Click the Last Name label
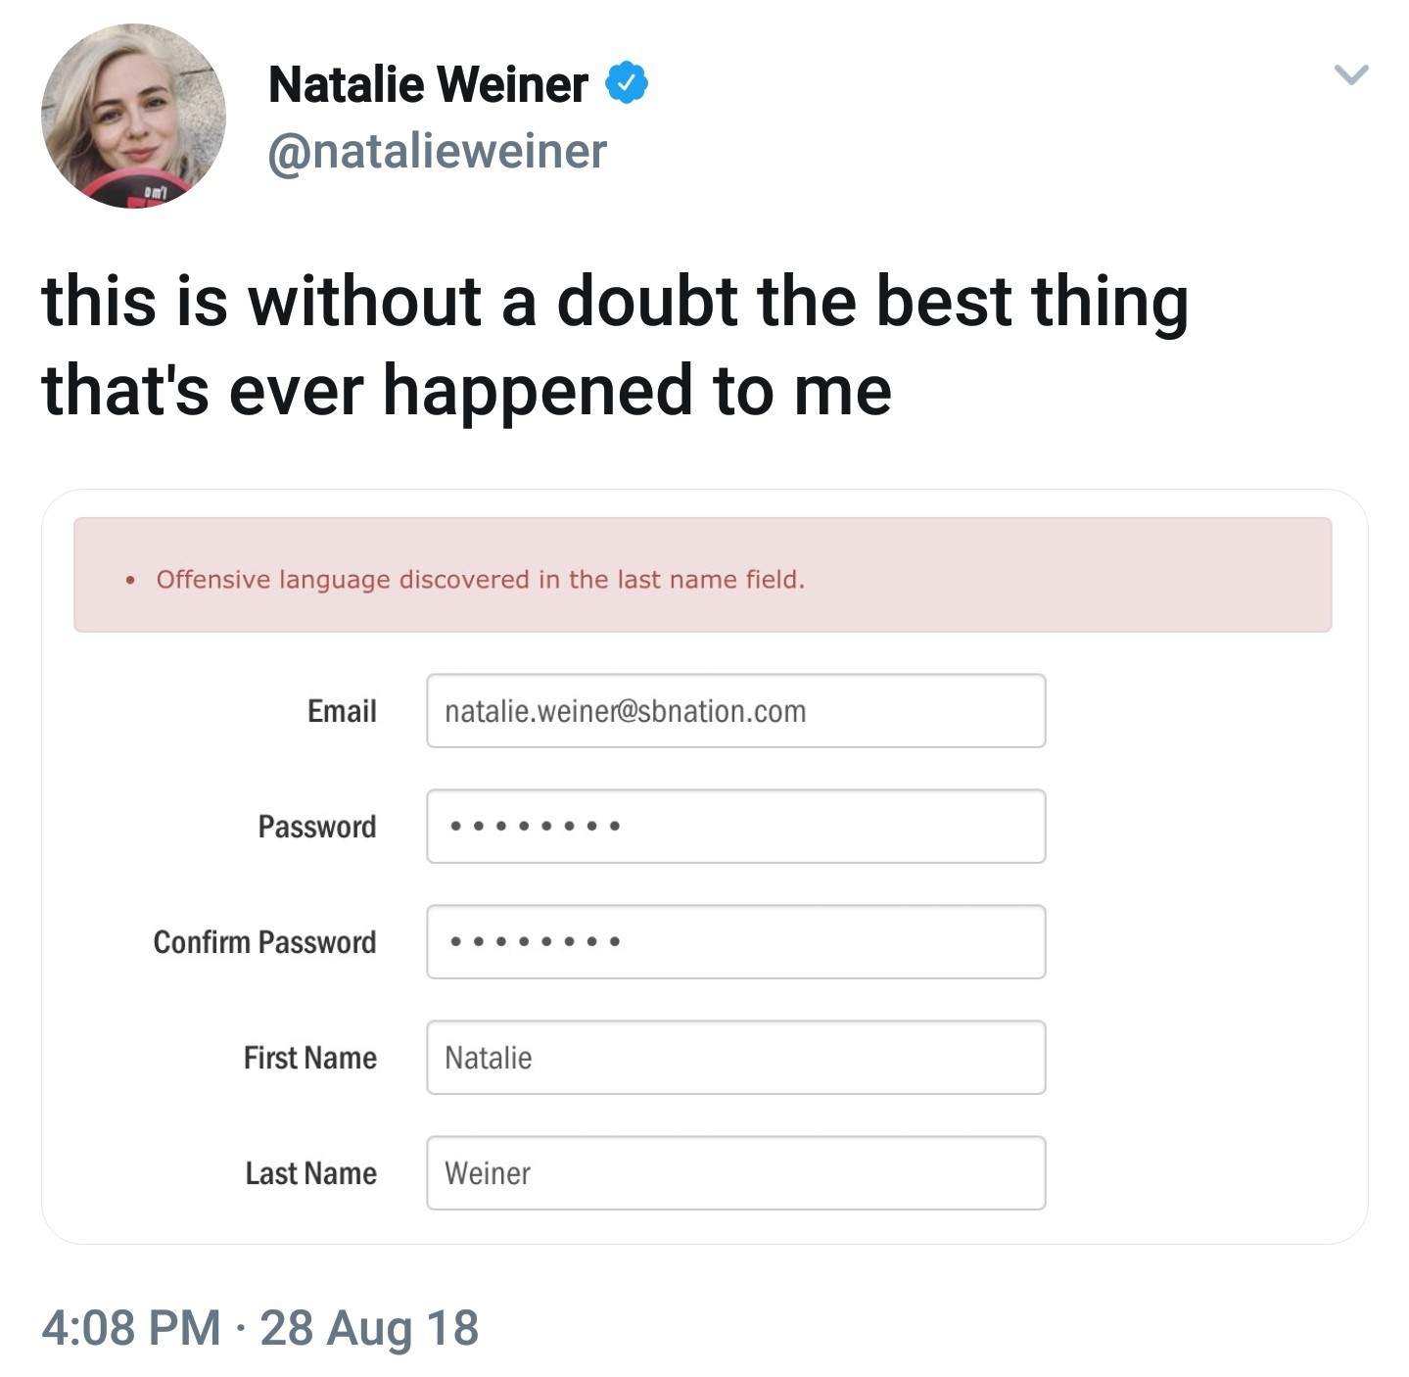1409x1377 pixels. click(310, 1173)
